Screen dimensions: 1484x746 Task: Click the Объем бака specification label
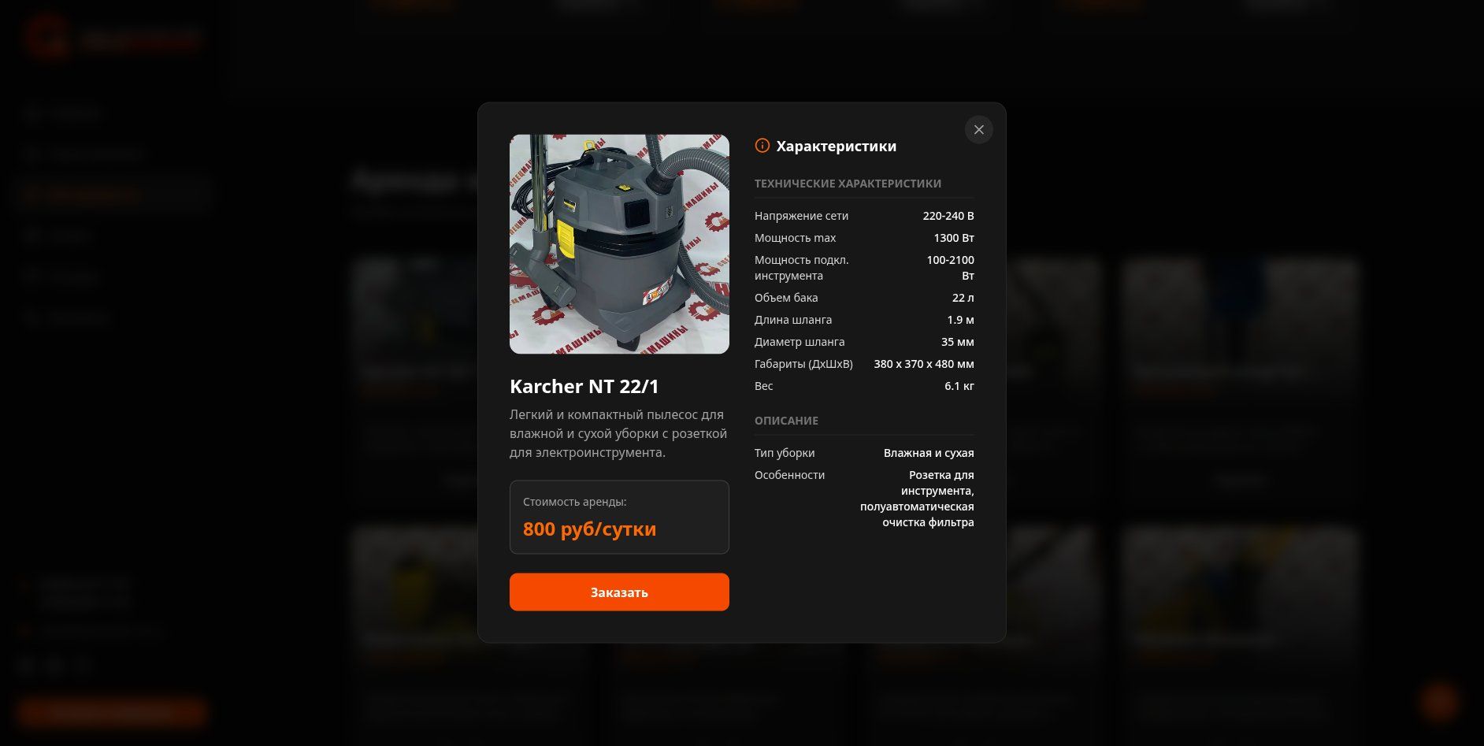[x=786, y=298]
